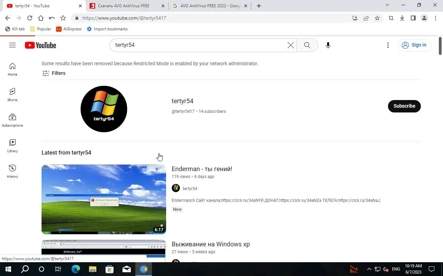Open File Explorer from the taskbar
Viewport: 443px width, 276px height.
[92, 269]
